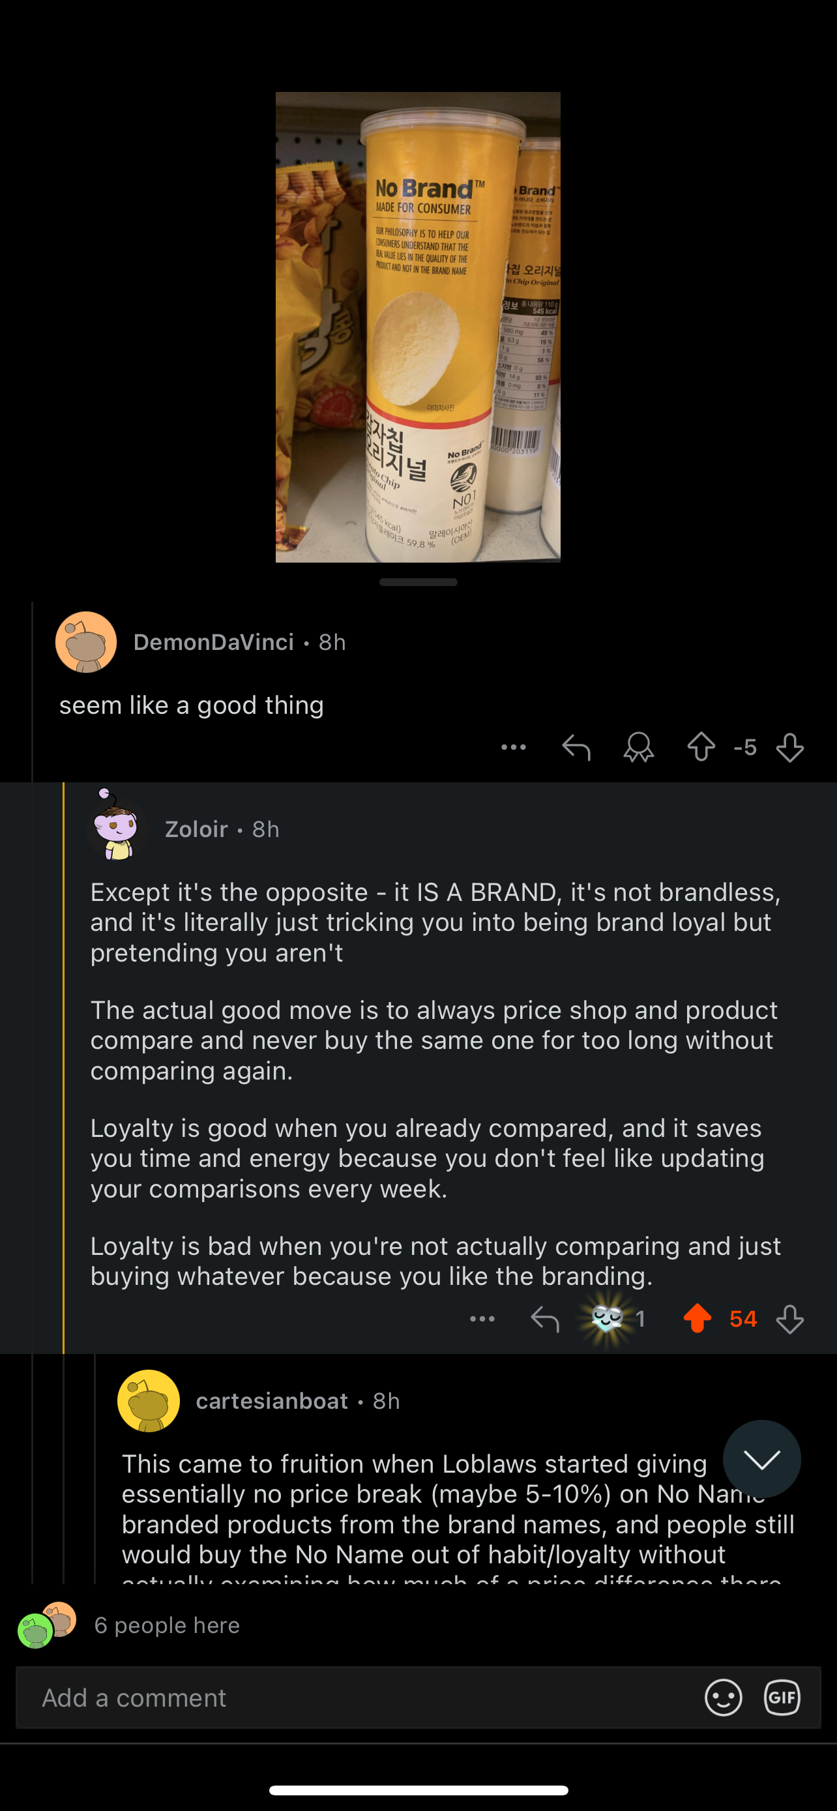The height and width of the screenshot is (1811, 837).
Task: Reply to DemonDaVinci's comment
Action: [x=576, y=746]
